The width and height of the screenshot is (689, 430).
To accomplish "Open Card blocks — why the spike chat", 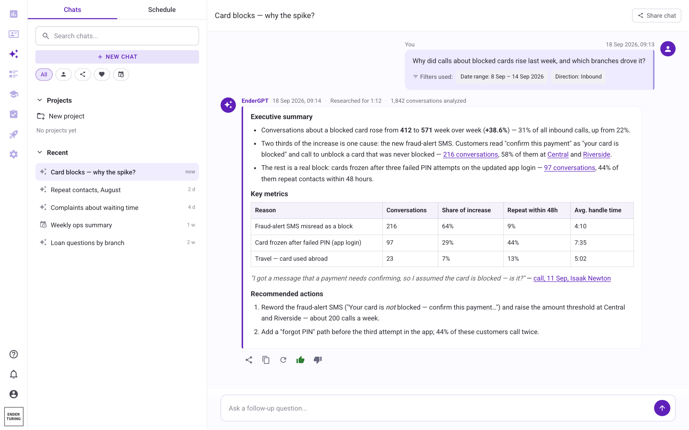I will pos(117,172).
